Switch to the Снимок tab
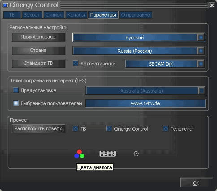The image size is (217, 191). (54, 15)
